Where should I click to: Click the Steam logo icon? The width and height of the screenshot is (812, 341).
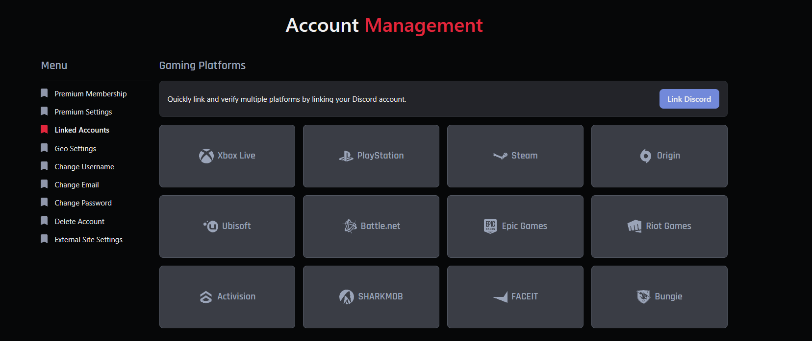tap(500, 156)
